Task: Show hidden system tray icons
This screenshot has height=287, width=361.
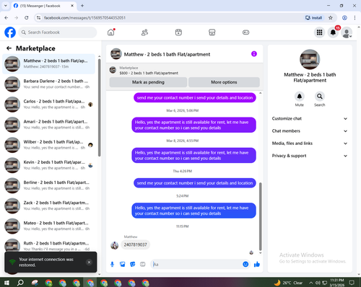Action: tap(311, 283)
